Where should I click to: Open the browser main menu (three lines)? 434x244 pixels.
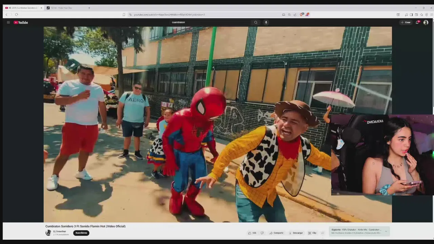[431, 15]
